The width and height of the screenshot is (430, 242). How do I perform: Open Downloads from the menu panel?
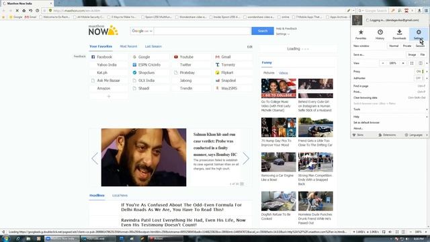pos(399,34)
